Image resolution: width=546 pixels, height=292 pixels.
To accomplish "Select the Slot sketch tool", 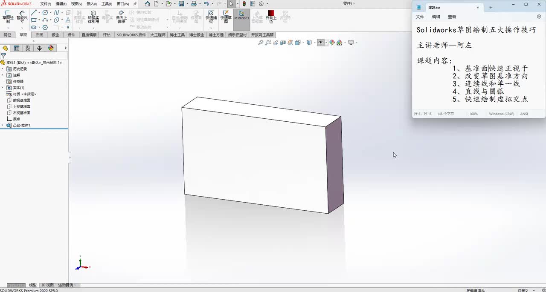I will 34,27.
